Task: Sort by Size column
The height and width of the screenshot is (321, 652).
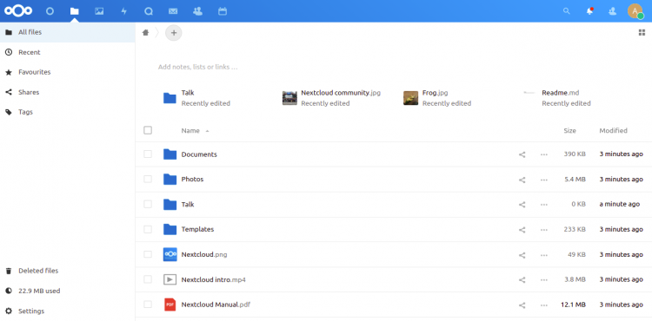Action: (x=569, y=131)
